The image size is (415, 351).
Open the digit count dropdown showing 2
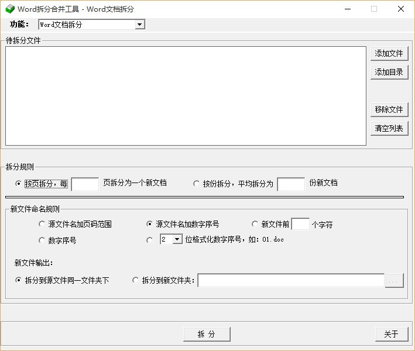pyautogui.click(x=172, y=239)
